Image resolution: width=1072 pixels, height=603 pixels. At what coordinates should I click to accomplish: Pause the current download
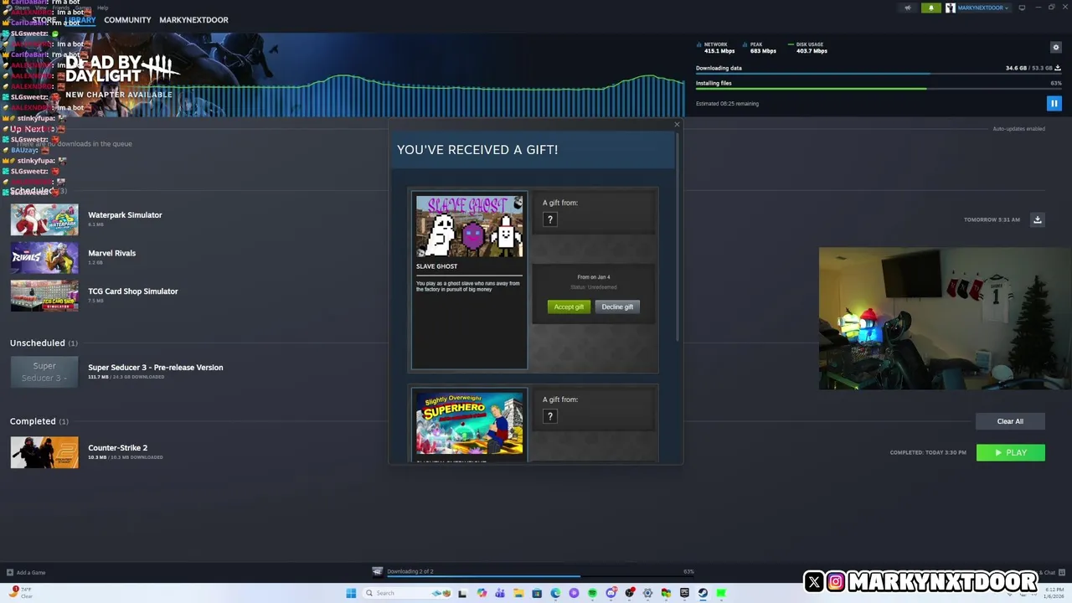tap(1054, 104)
